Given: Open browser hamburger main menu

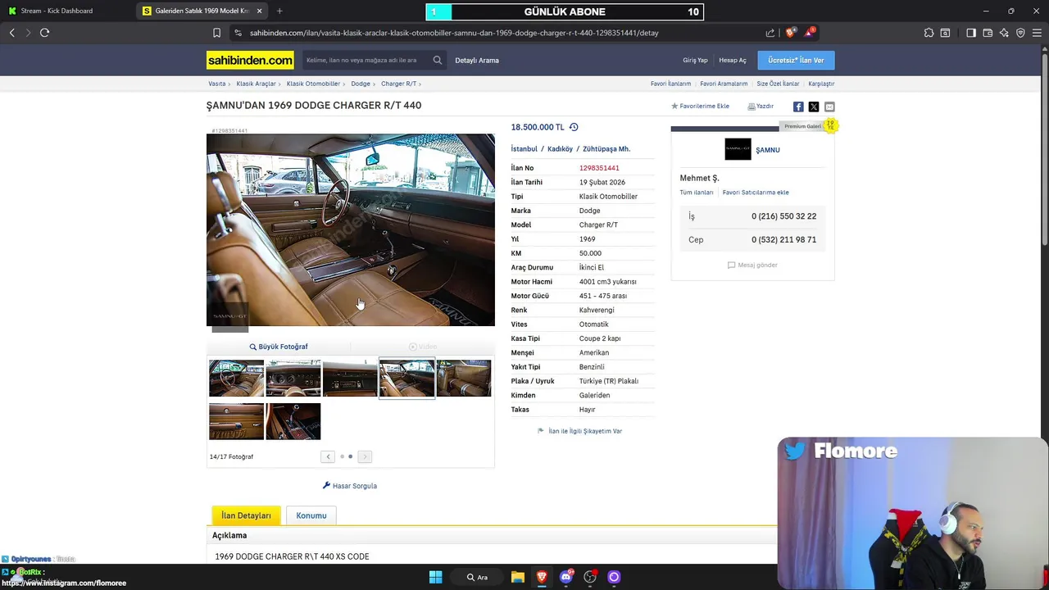Looking at the screenshot, I should [1037, 33].
